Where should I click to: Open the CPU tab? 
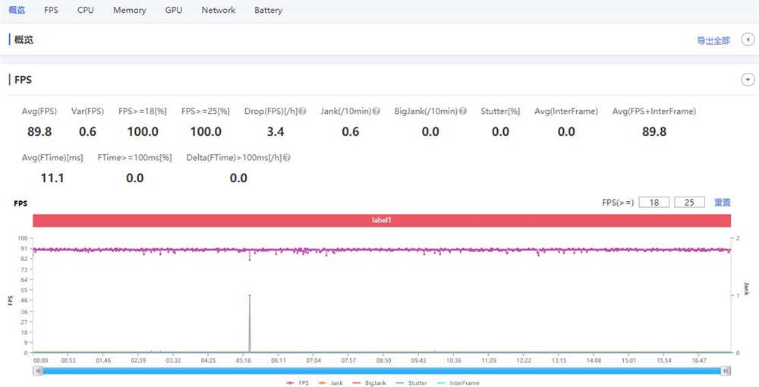click(x=86, y=10)
